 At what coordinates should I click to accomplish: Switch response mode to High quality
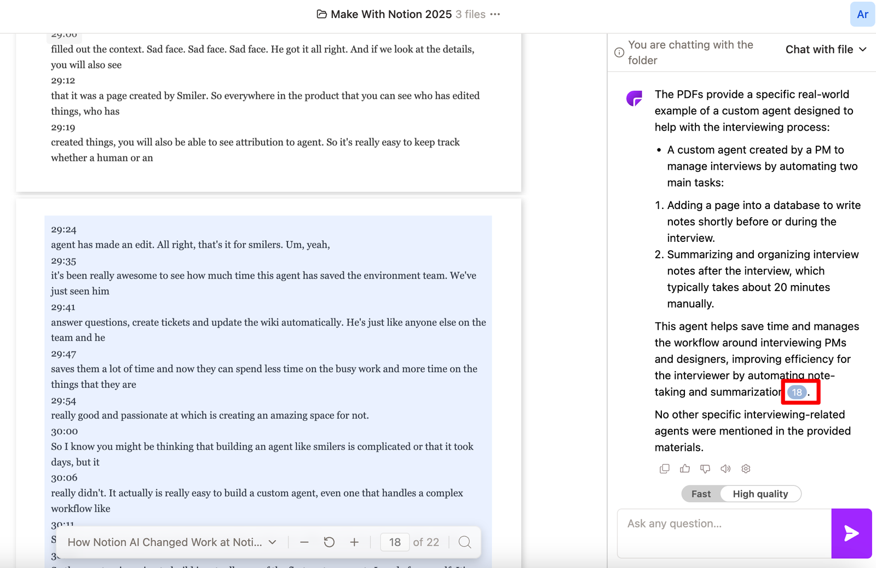point(760,494)
